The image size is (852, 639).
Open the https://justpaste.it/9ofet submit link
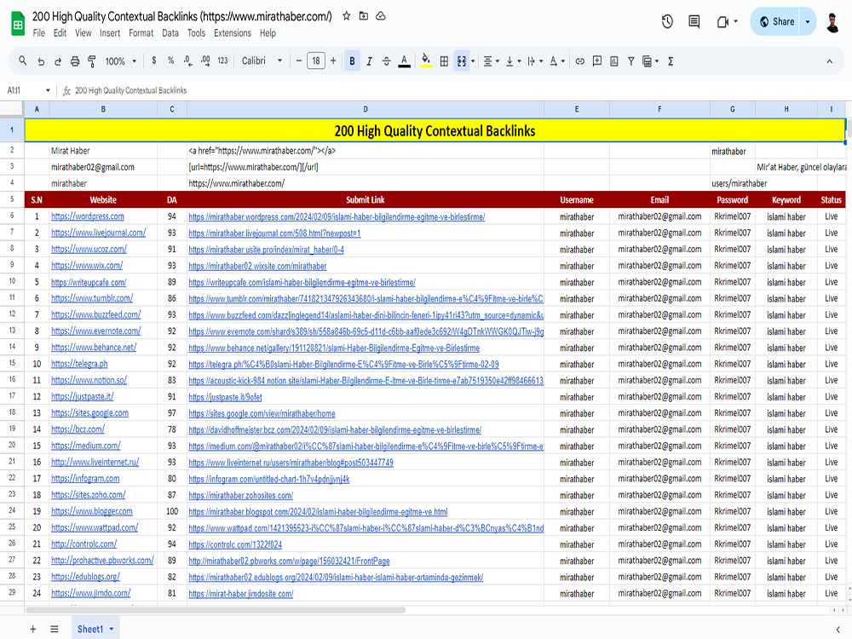(225, 397)
